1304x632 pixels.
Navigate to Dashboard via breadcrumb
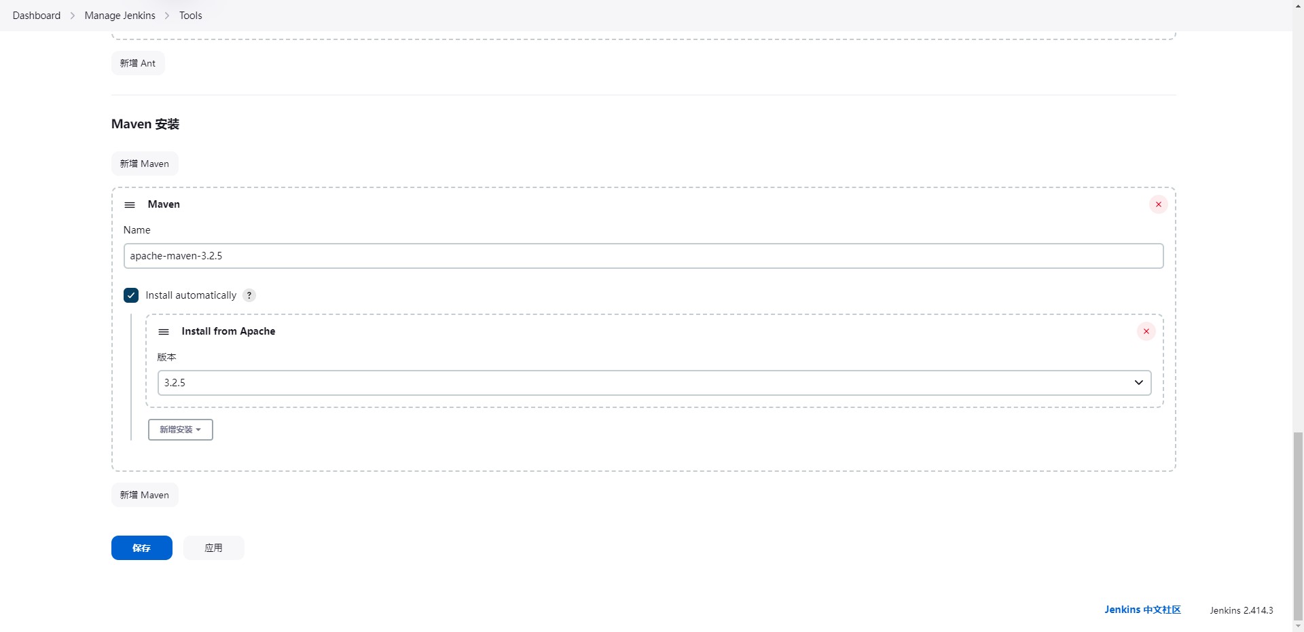click(36, 15)
